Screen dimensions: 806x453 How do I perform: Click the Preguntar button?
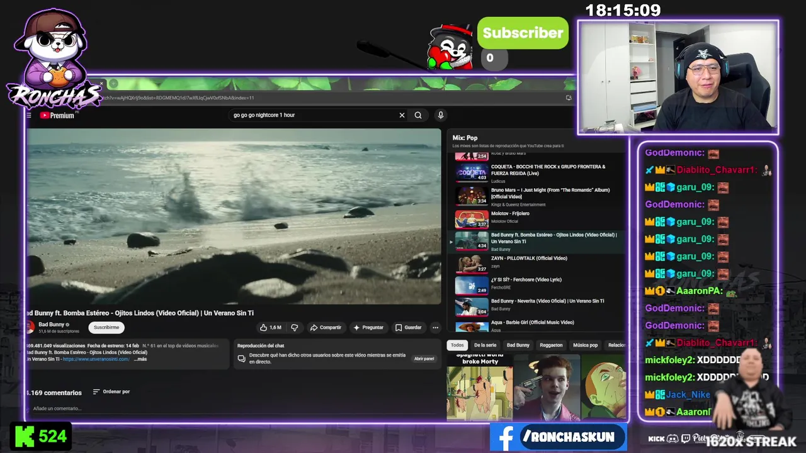click(368, 327)
